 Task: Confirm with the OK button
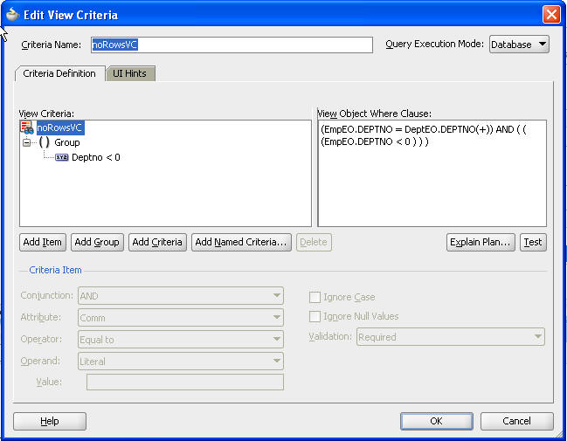coord(437,421)
